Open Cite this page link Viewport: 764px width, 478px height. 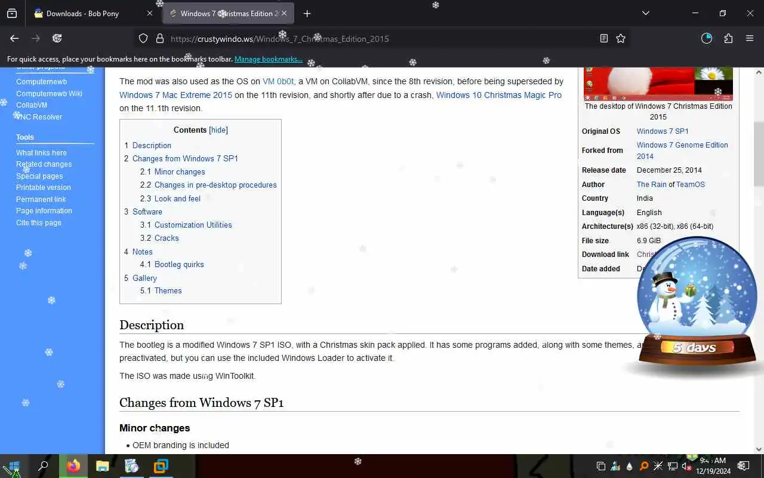39,223
